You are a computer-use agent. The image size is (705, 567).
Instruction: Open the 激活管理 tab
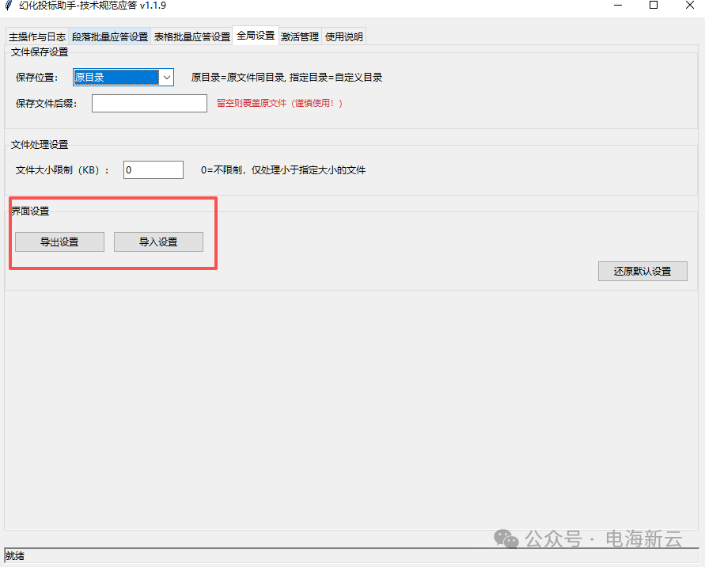tap(300, 37)
